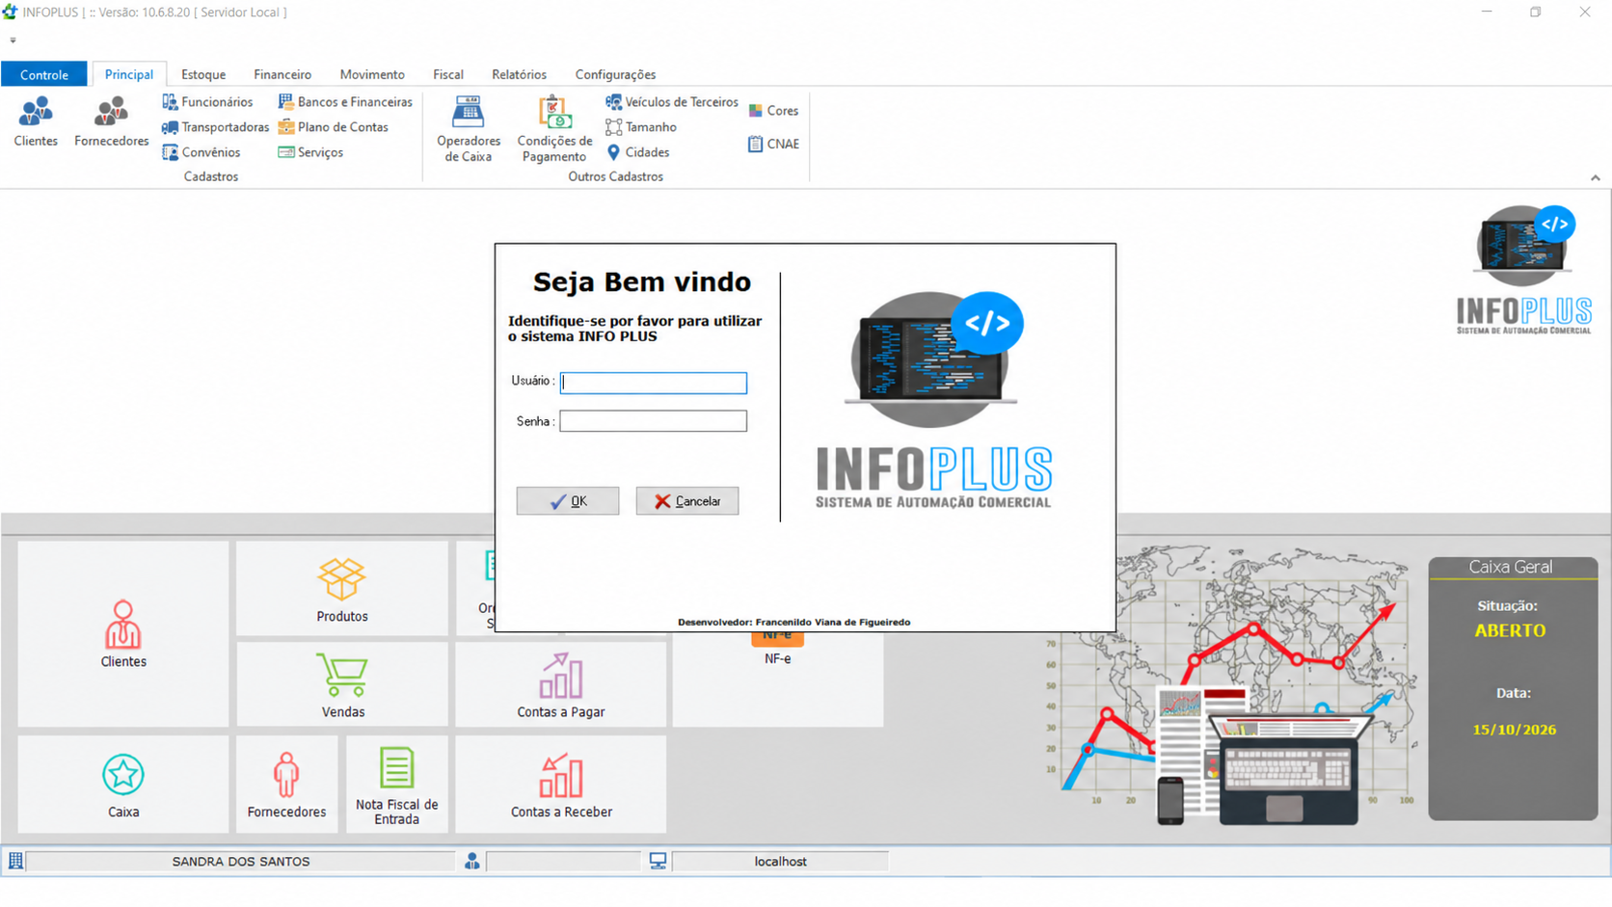1612x907 pixels.
Task: Click the user icon in status bar
Action: click(471, 861)
